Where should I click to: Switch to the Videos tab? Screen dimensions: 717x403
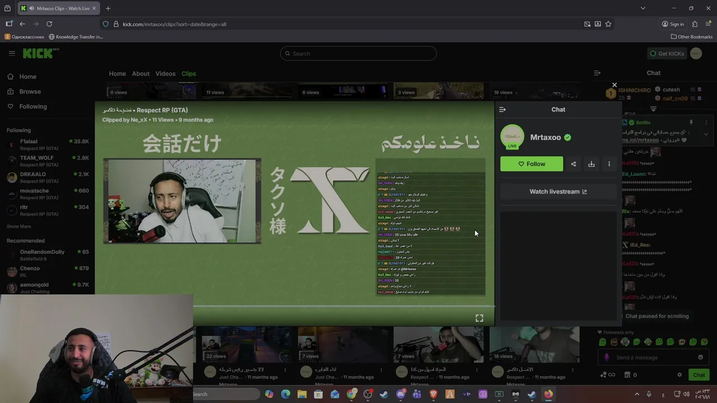(165, 74)
